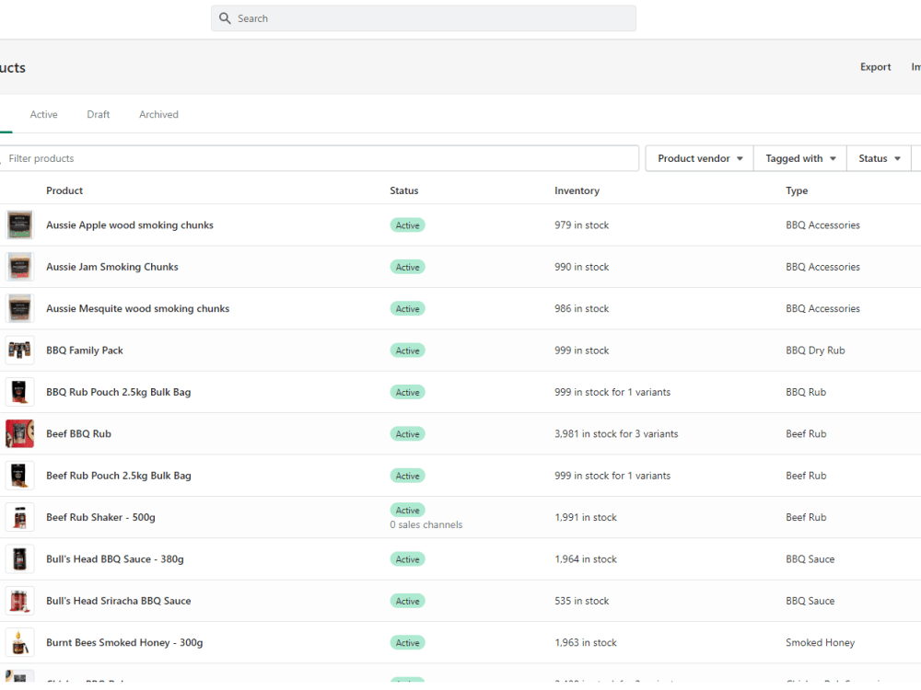Switch to the Draft tab
This screenshot has width=921, height=690.
pyautogui.click(x=99, y=114)
